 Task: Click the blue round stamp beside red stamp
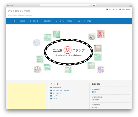[x=92, y=37]
